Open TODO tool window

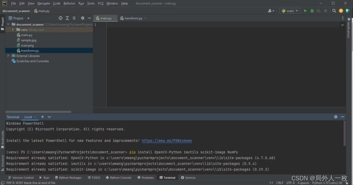(94, 178)
